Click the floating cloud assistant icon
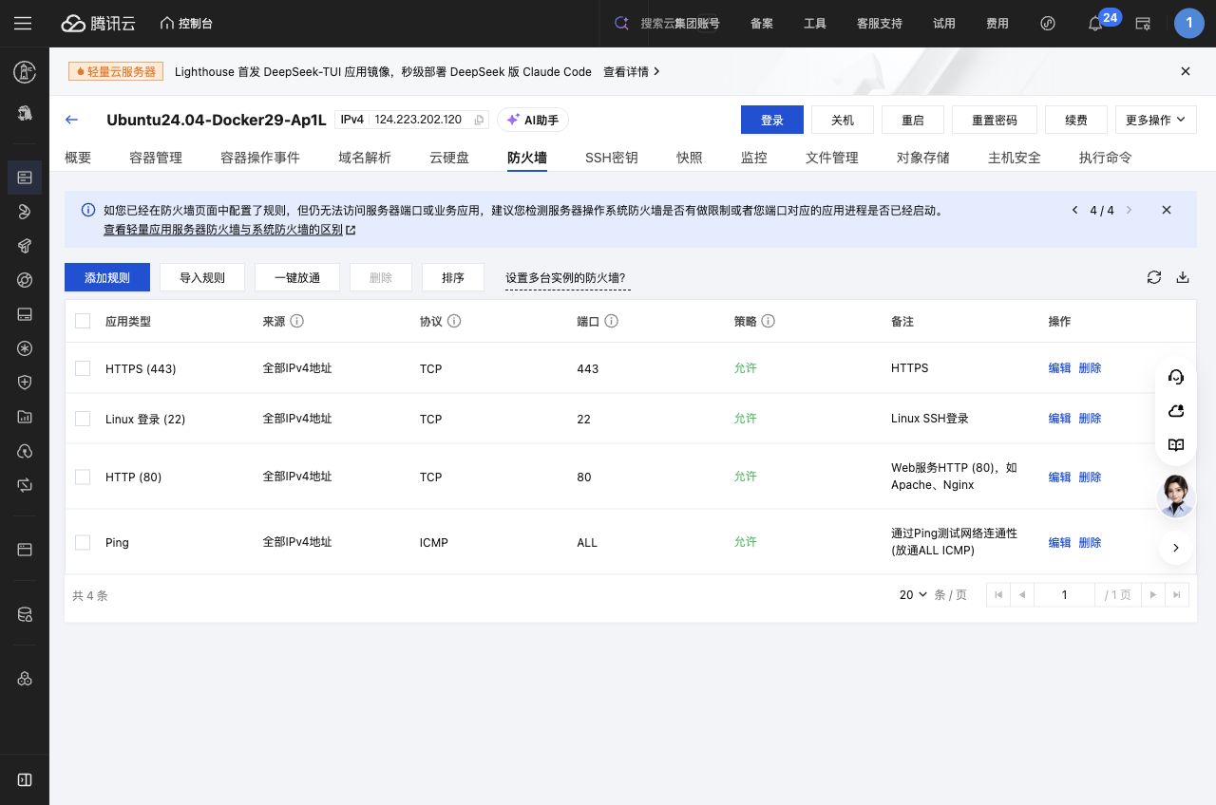Image resolution: width=1216 pixels, height=805 pixels. (x=1175, y=411)
